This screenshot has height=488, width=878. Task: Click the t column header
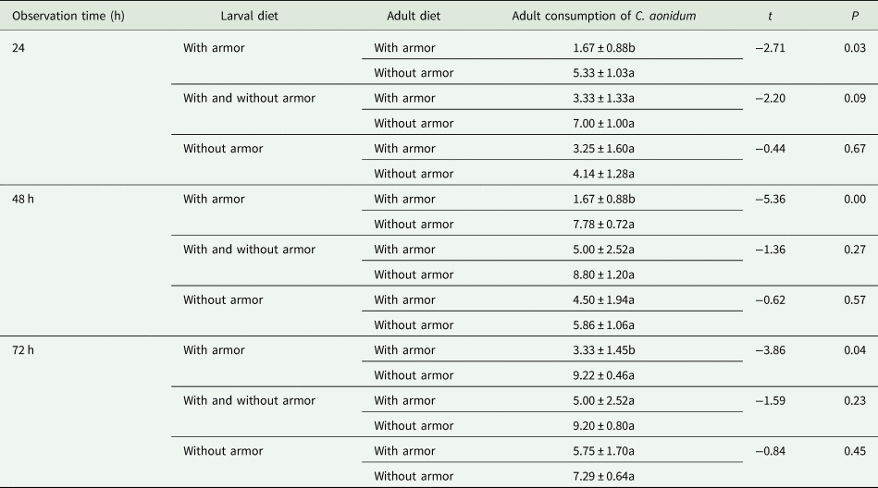770,17
